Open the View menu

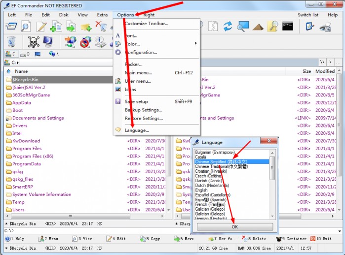[x=82, y=15]
